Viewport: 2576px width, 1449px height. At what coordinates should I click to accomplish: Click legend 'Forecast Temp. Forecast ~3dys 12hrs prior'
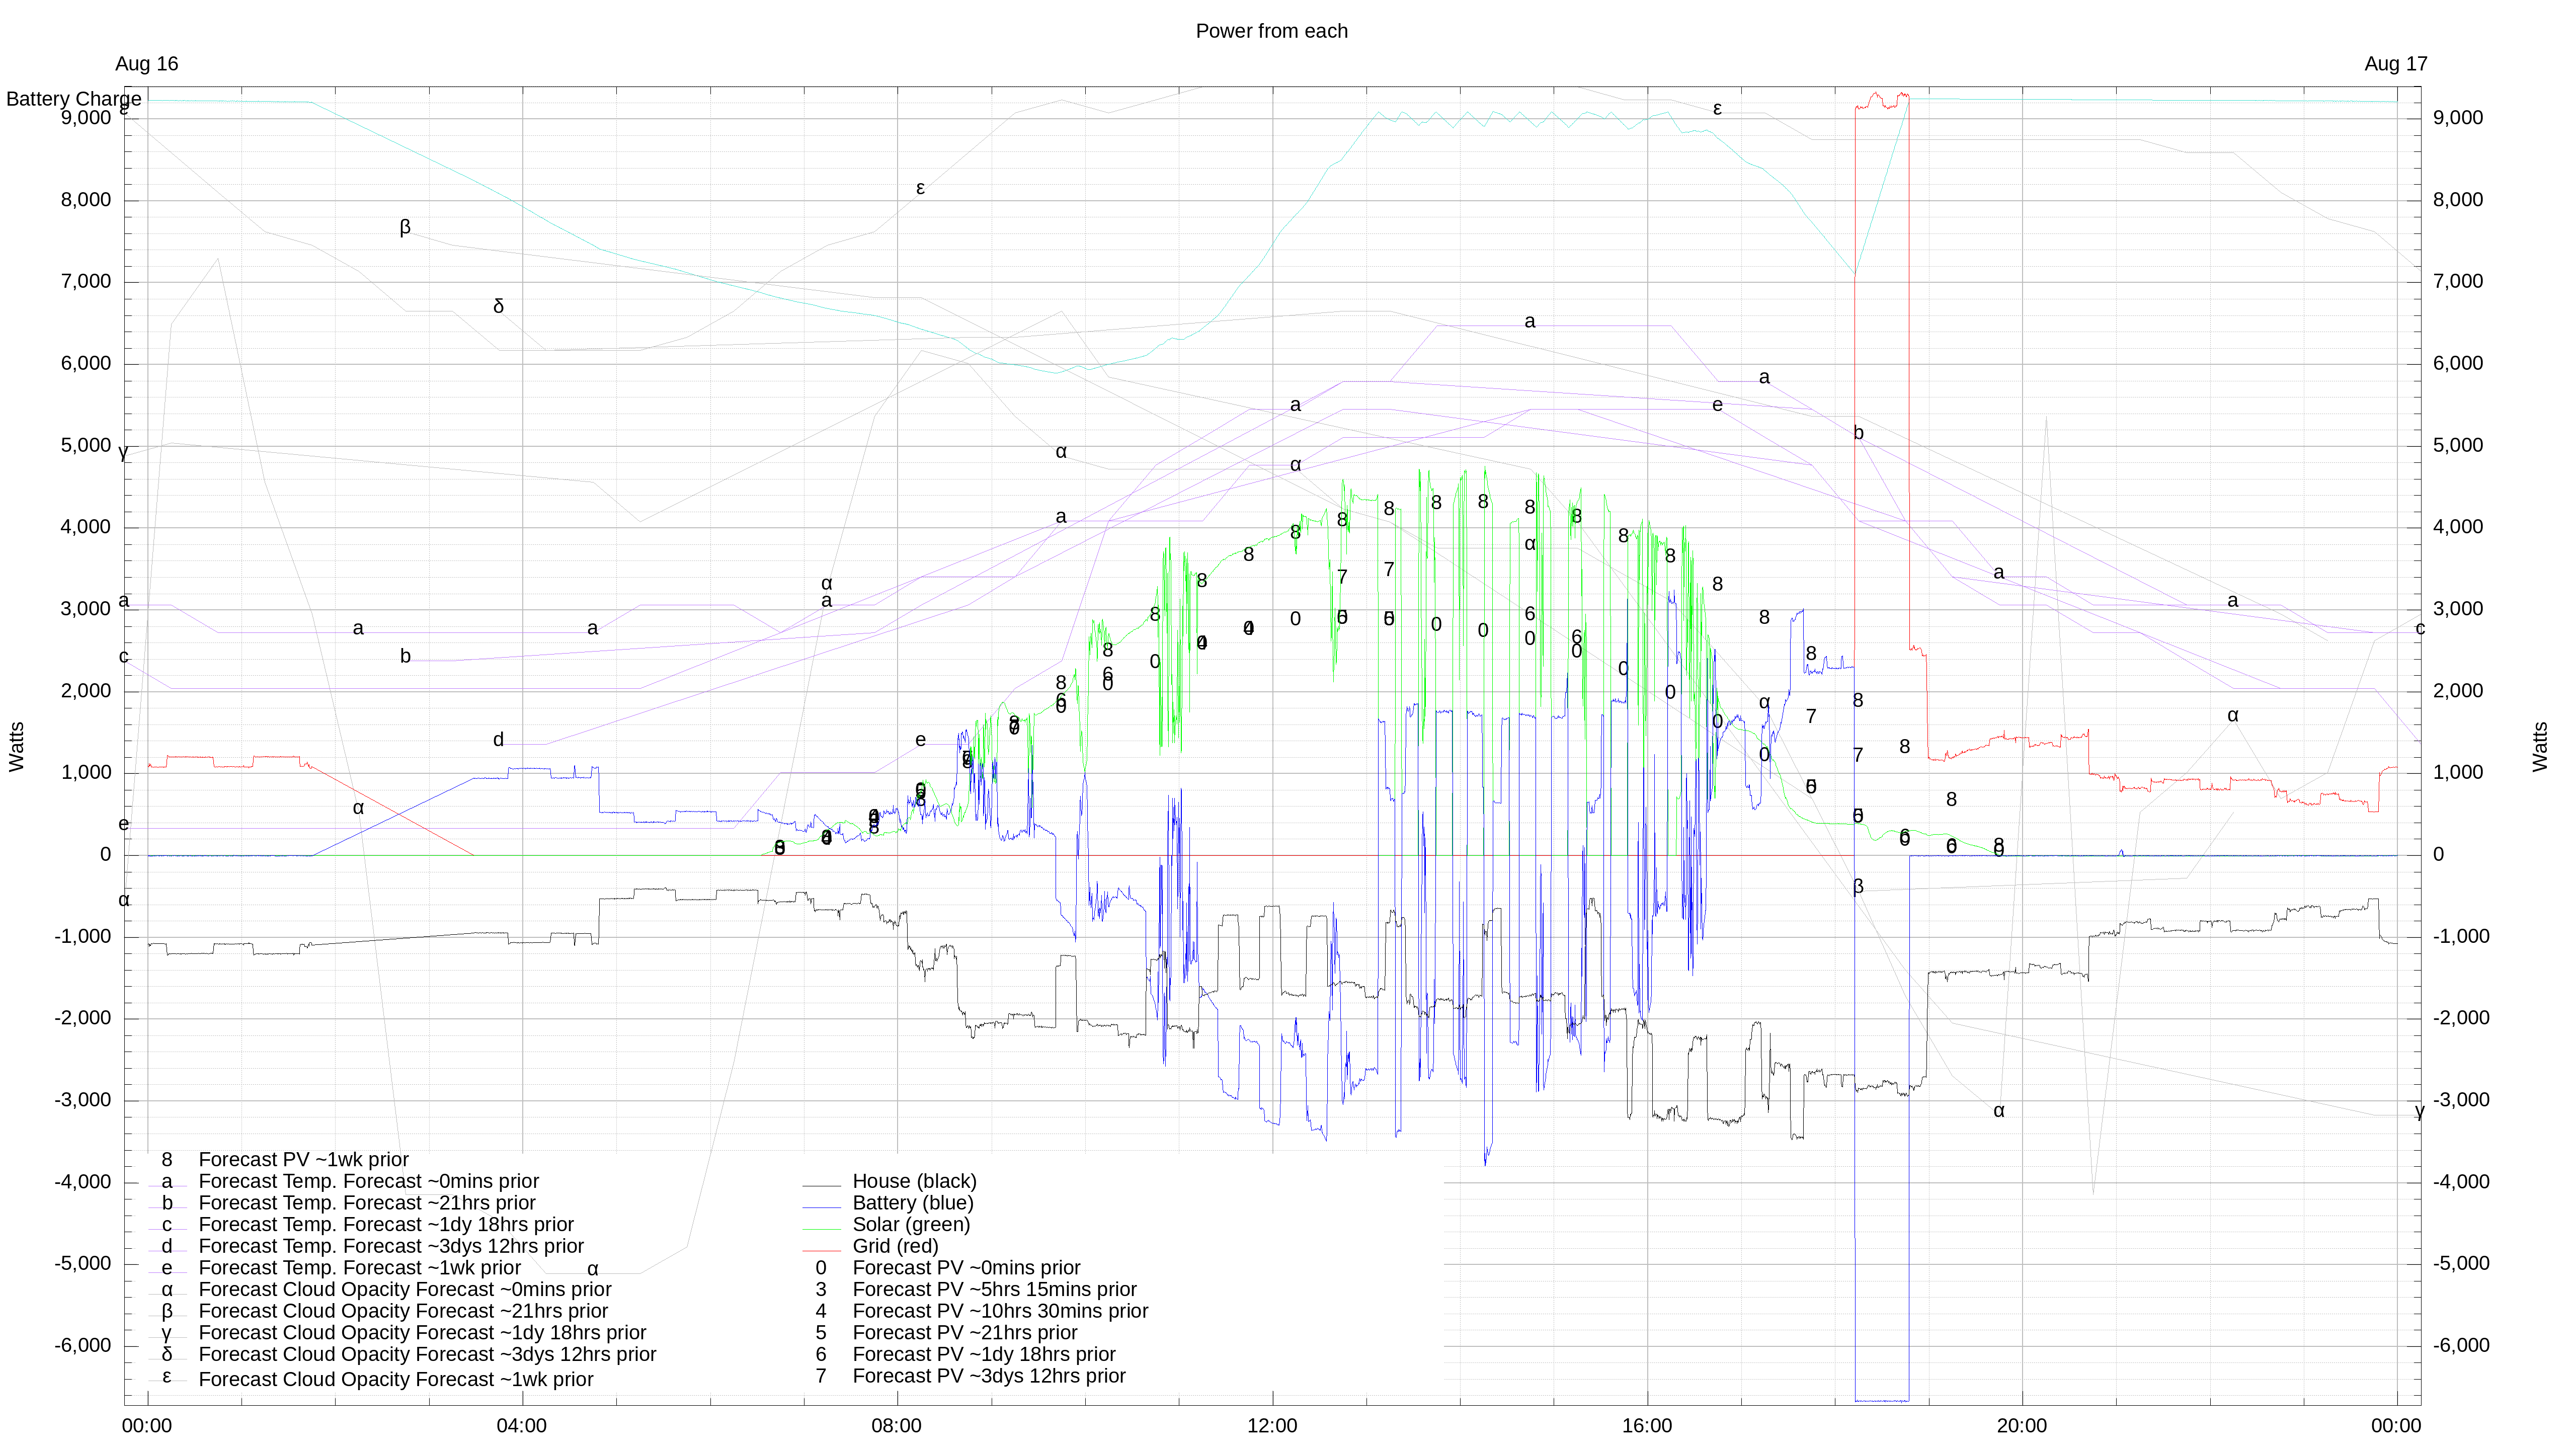[x=391, y=1247]
